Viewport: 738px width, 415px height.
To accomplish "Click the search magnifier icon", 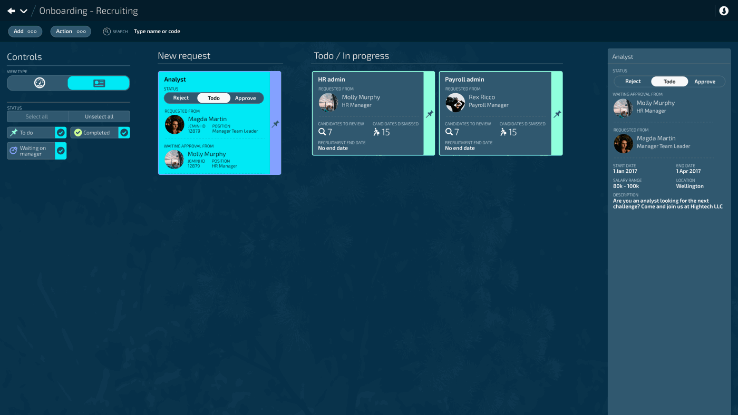I will pos(106,32).
